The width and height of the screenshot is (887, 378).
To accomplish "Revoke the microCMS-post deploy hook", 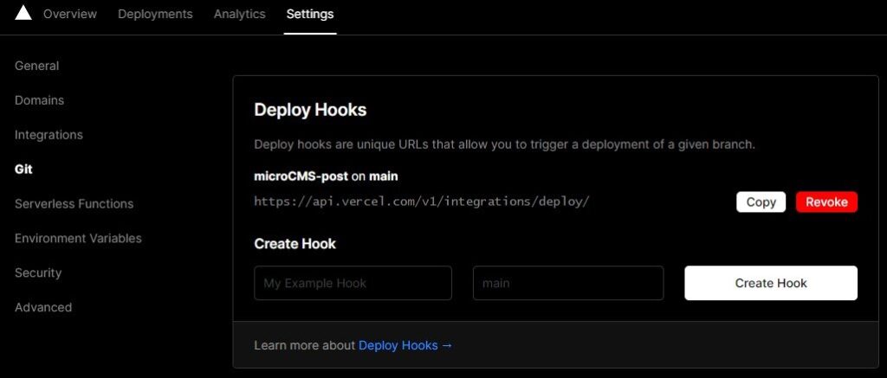I will coord(826,202).
